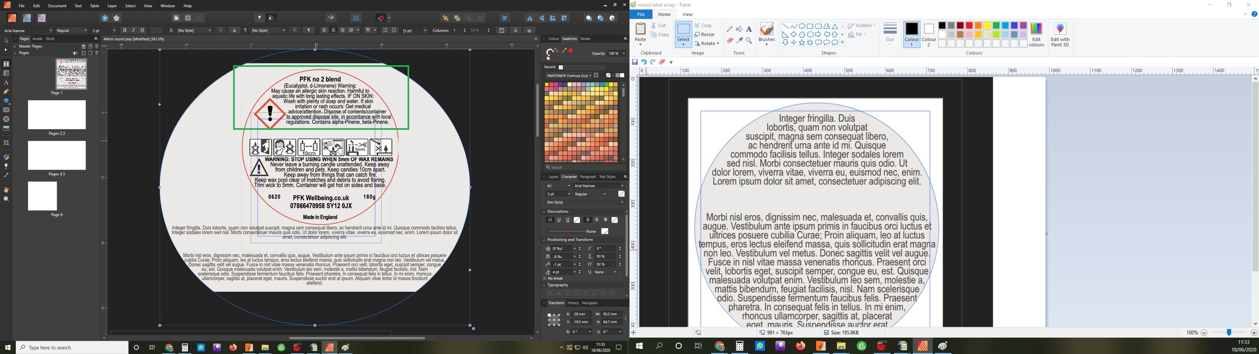Click the Undo arrow in Paint
1259x354 pixels.
tap(644, 62)
